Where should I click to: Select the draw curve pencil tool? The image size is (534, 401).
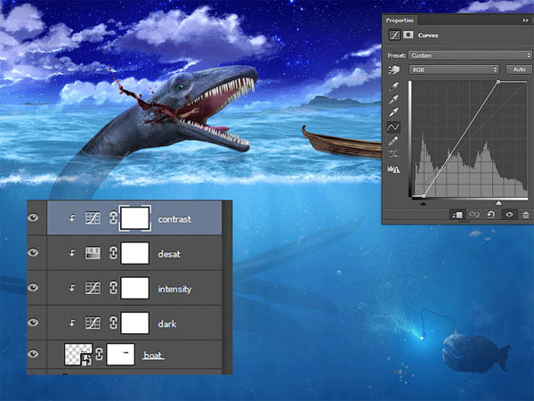click(x=393, y=141)
